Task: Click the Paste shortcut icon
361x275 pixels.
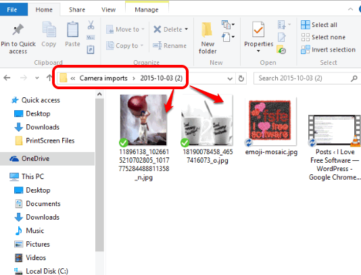Action: [x=91, y=49]
